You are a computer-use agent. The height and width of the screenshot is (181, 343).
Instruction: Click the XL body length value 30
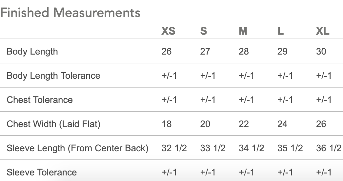(x=321, y=51)
